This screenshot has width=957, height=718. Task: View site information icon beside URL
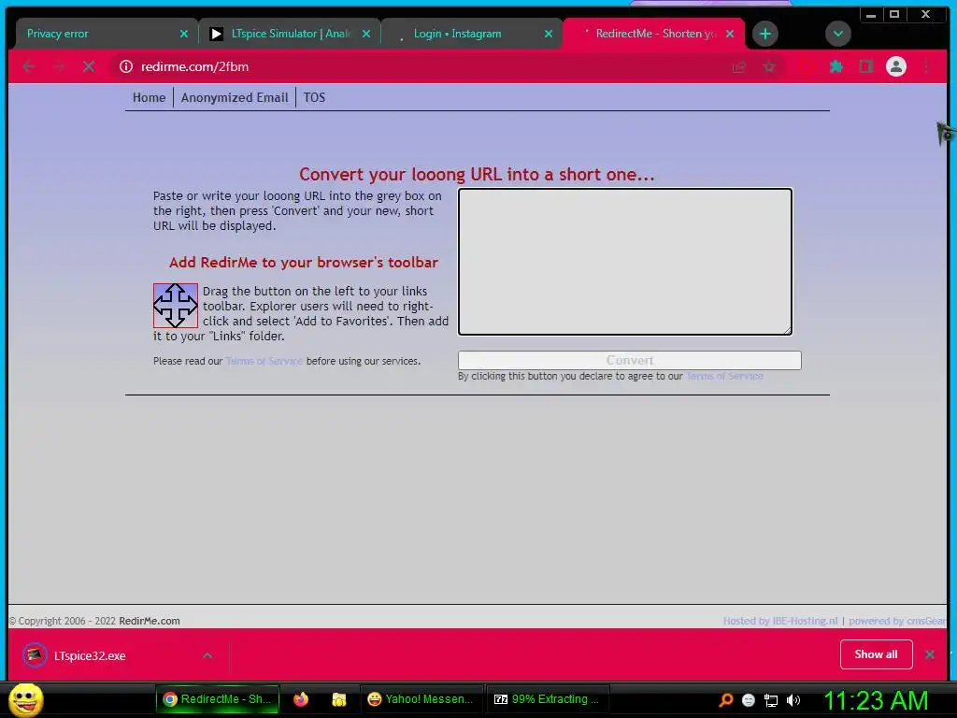pos(126,66)
